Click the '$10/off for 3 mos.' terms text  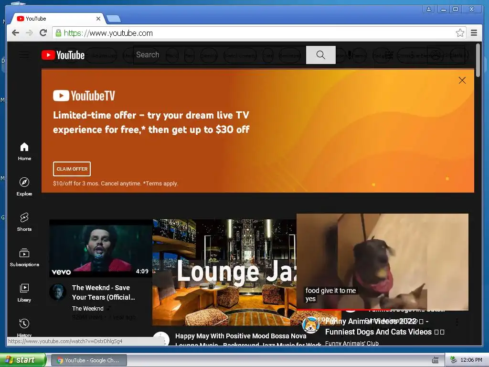click(x=116, y=183)
